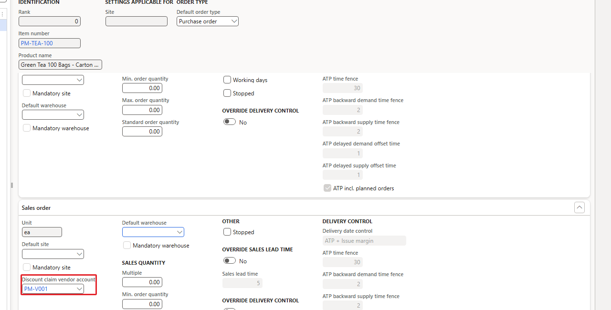This screenshot has height=310, width=611.
Task: Click the Sales order section header title
Action: (x=36, y=208)
